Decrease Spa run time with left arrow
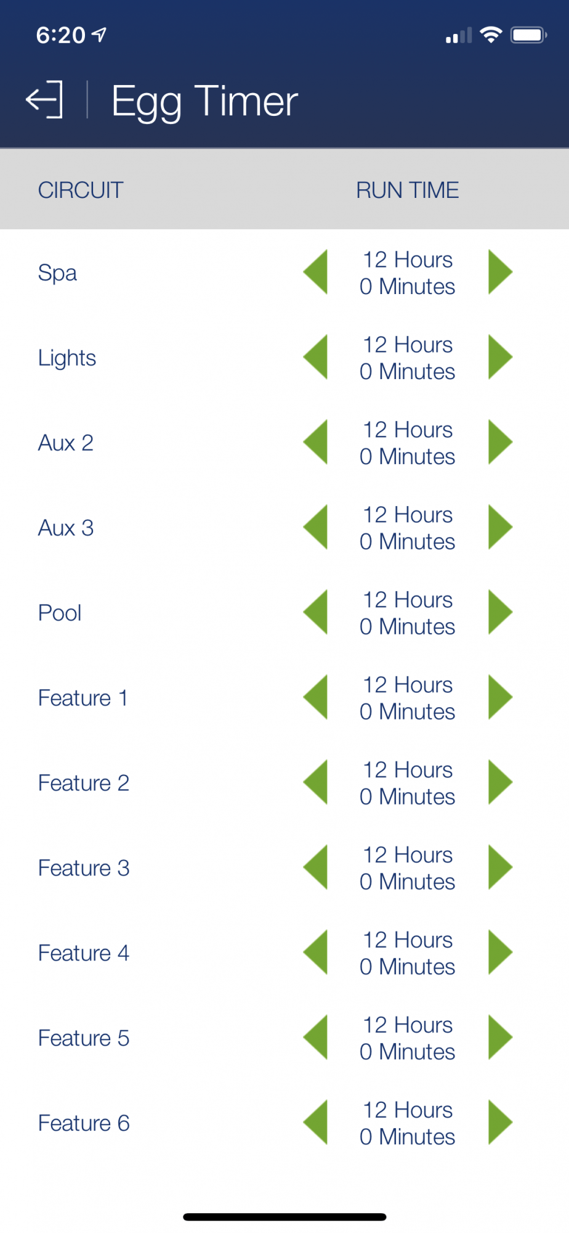Screen dimensions: 569x1233 click(x=315, y=272)
